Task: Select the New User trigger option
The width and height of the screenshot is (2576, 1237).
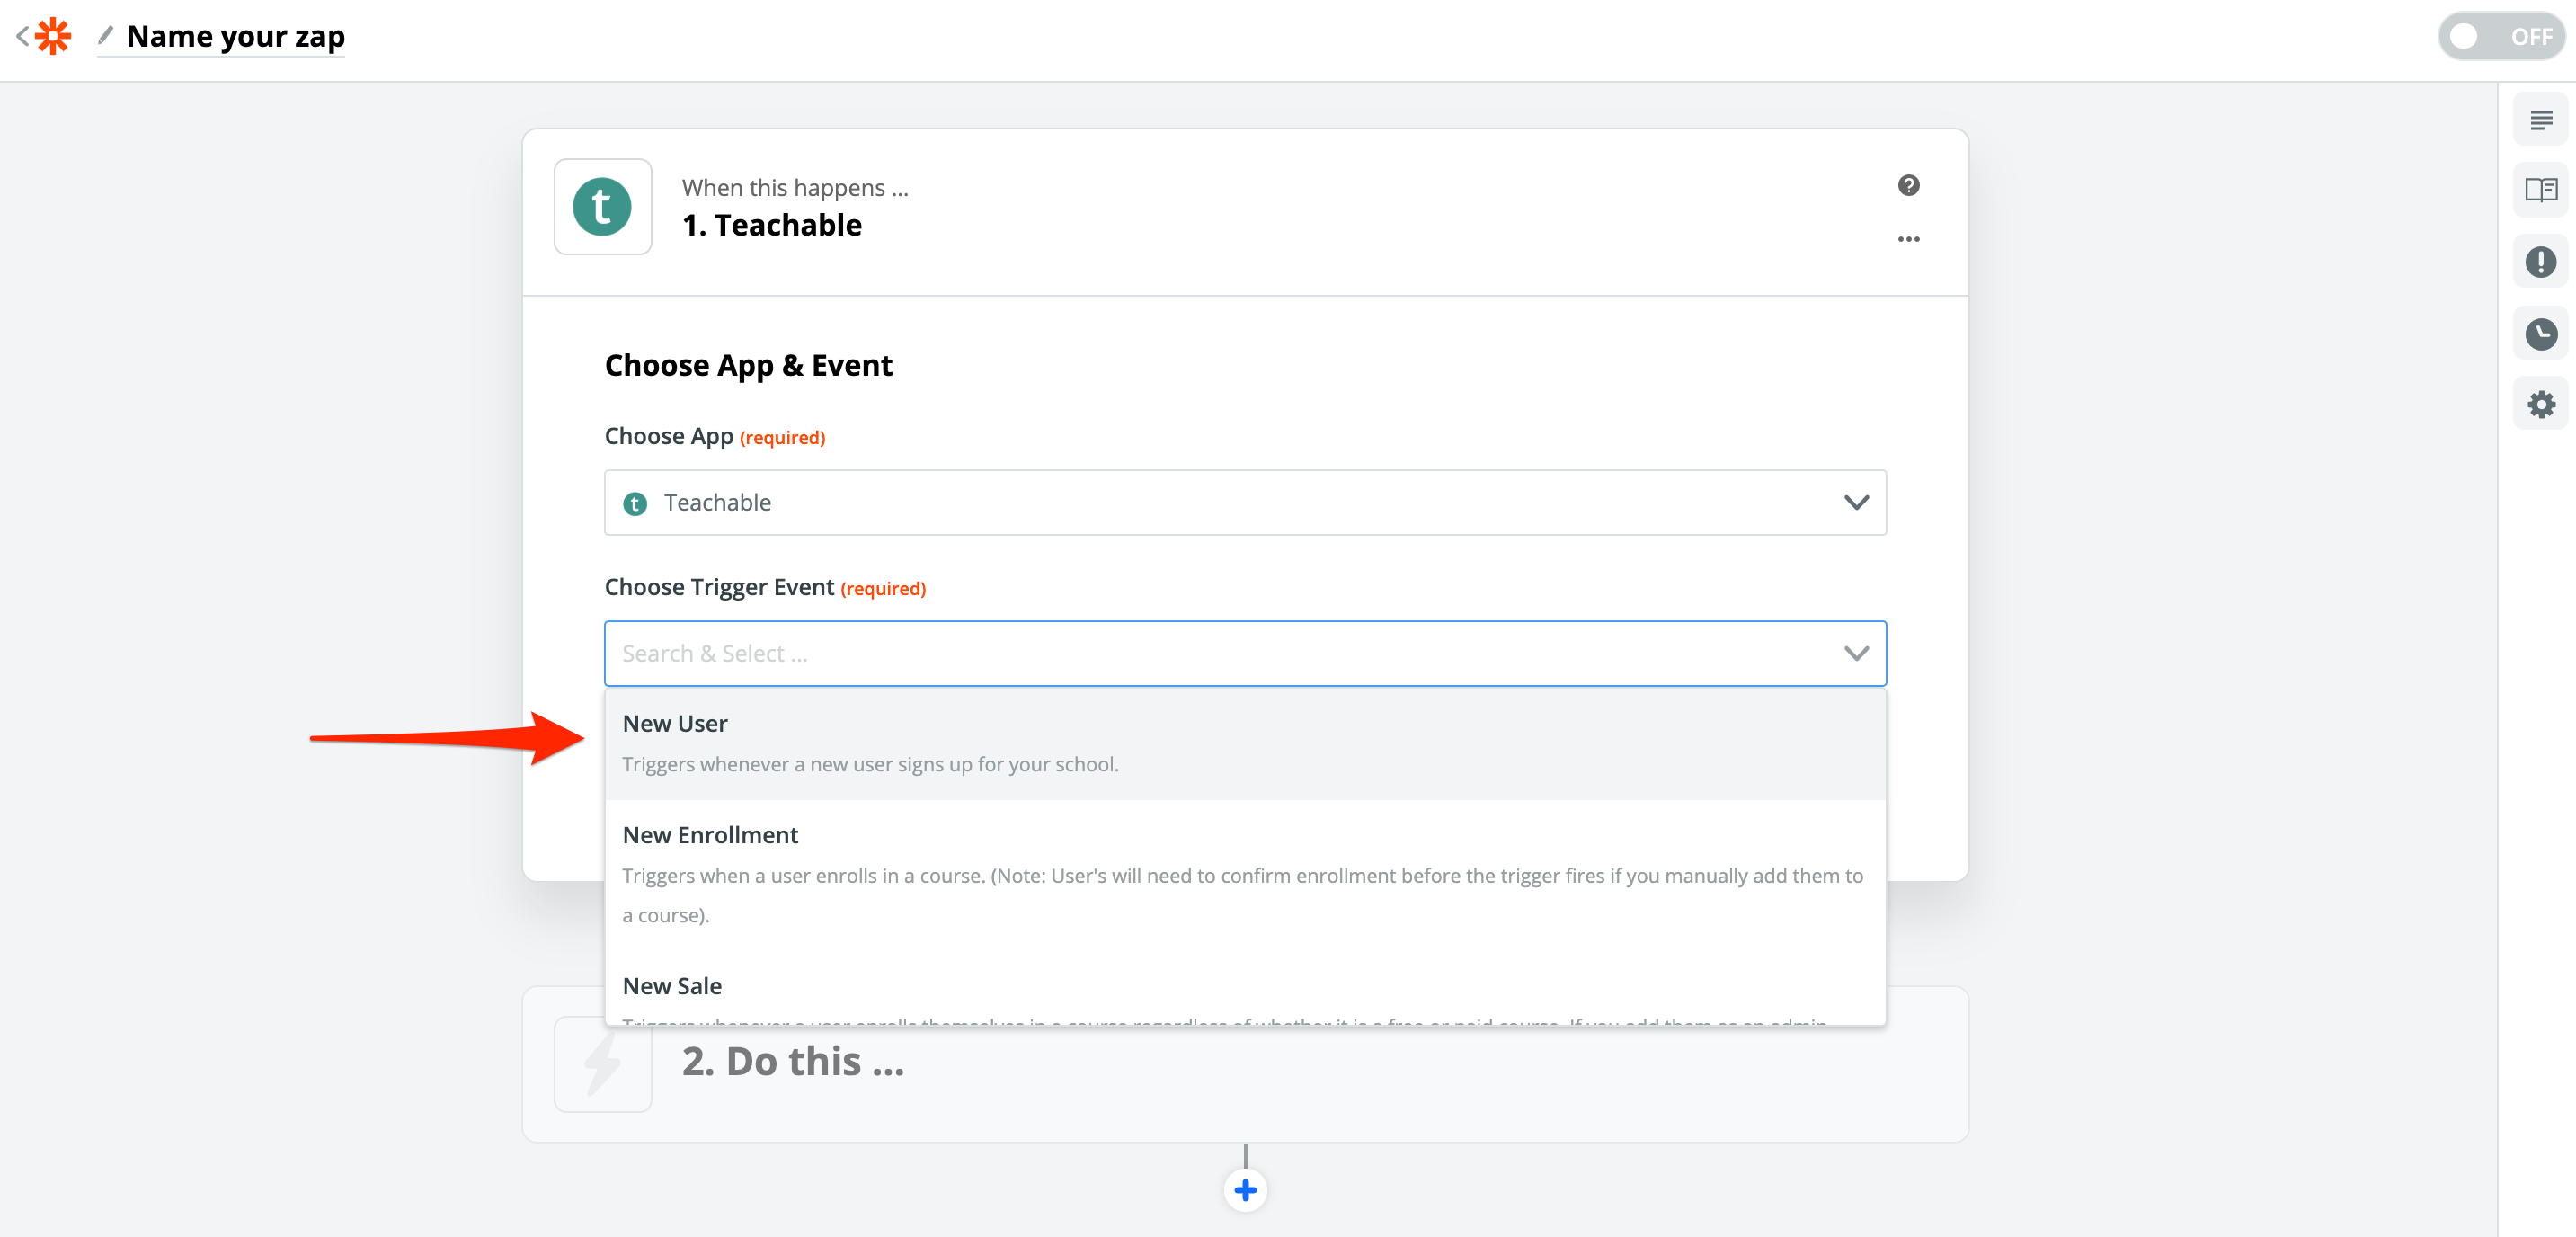Action: click(1245, 743)
